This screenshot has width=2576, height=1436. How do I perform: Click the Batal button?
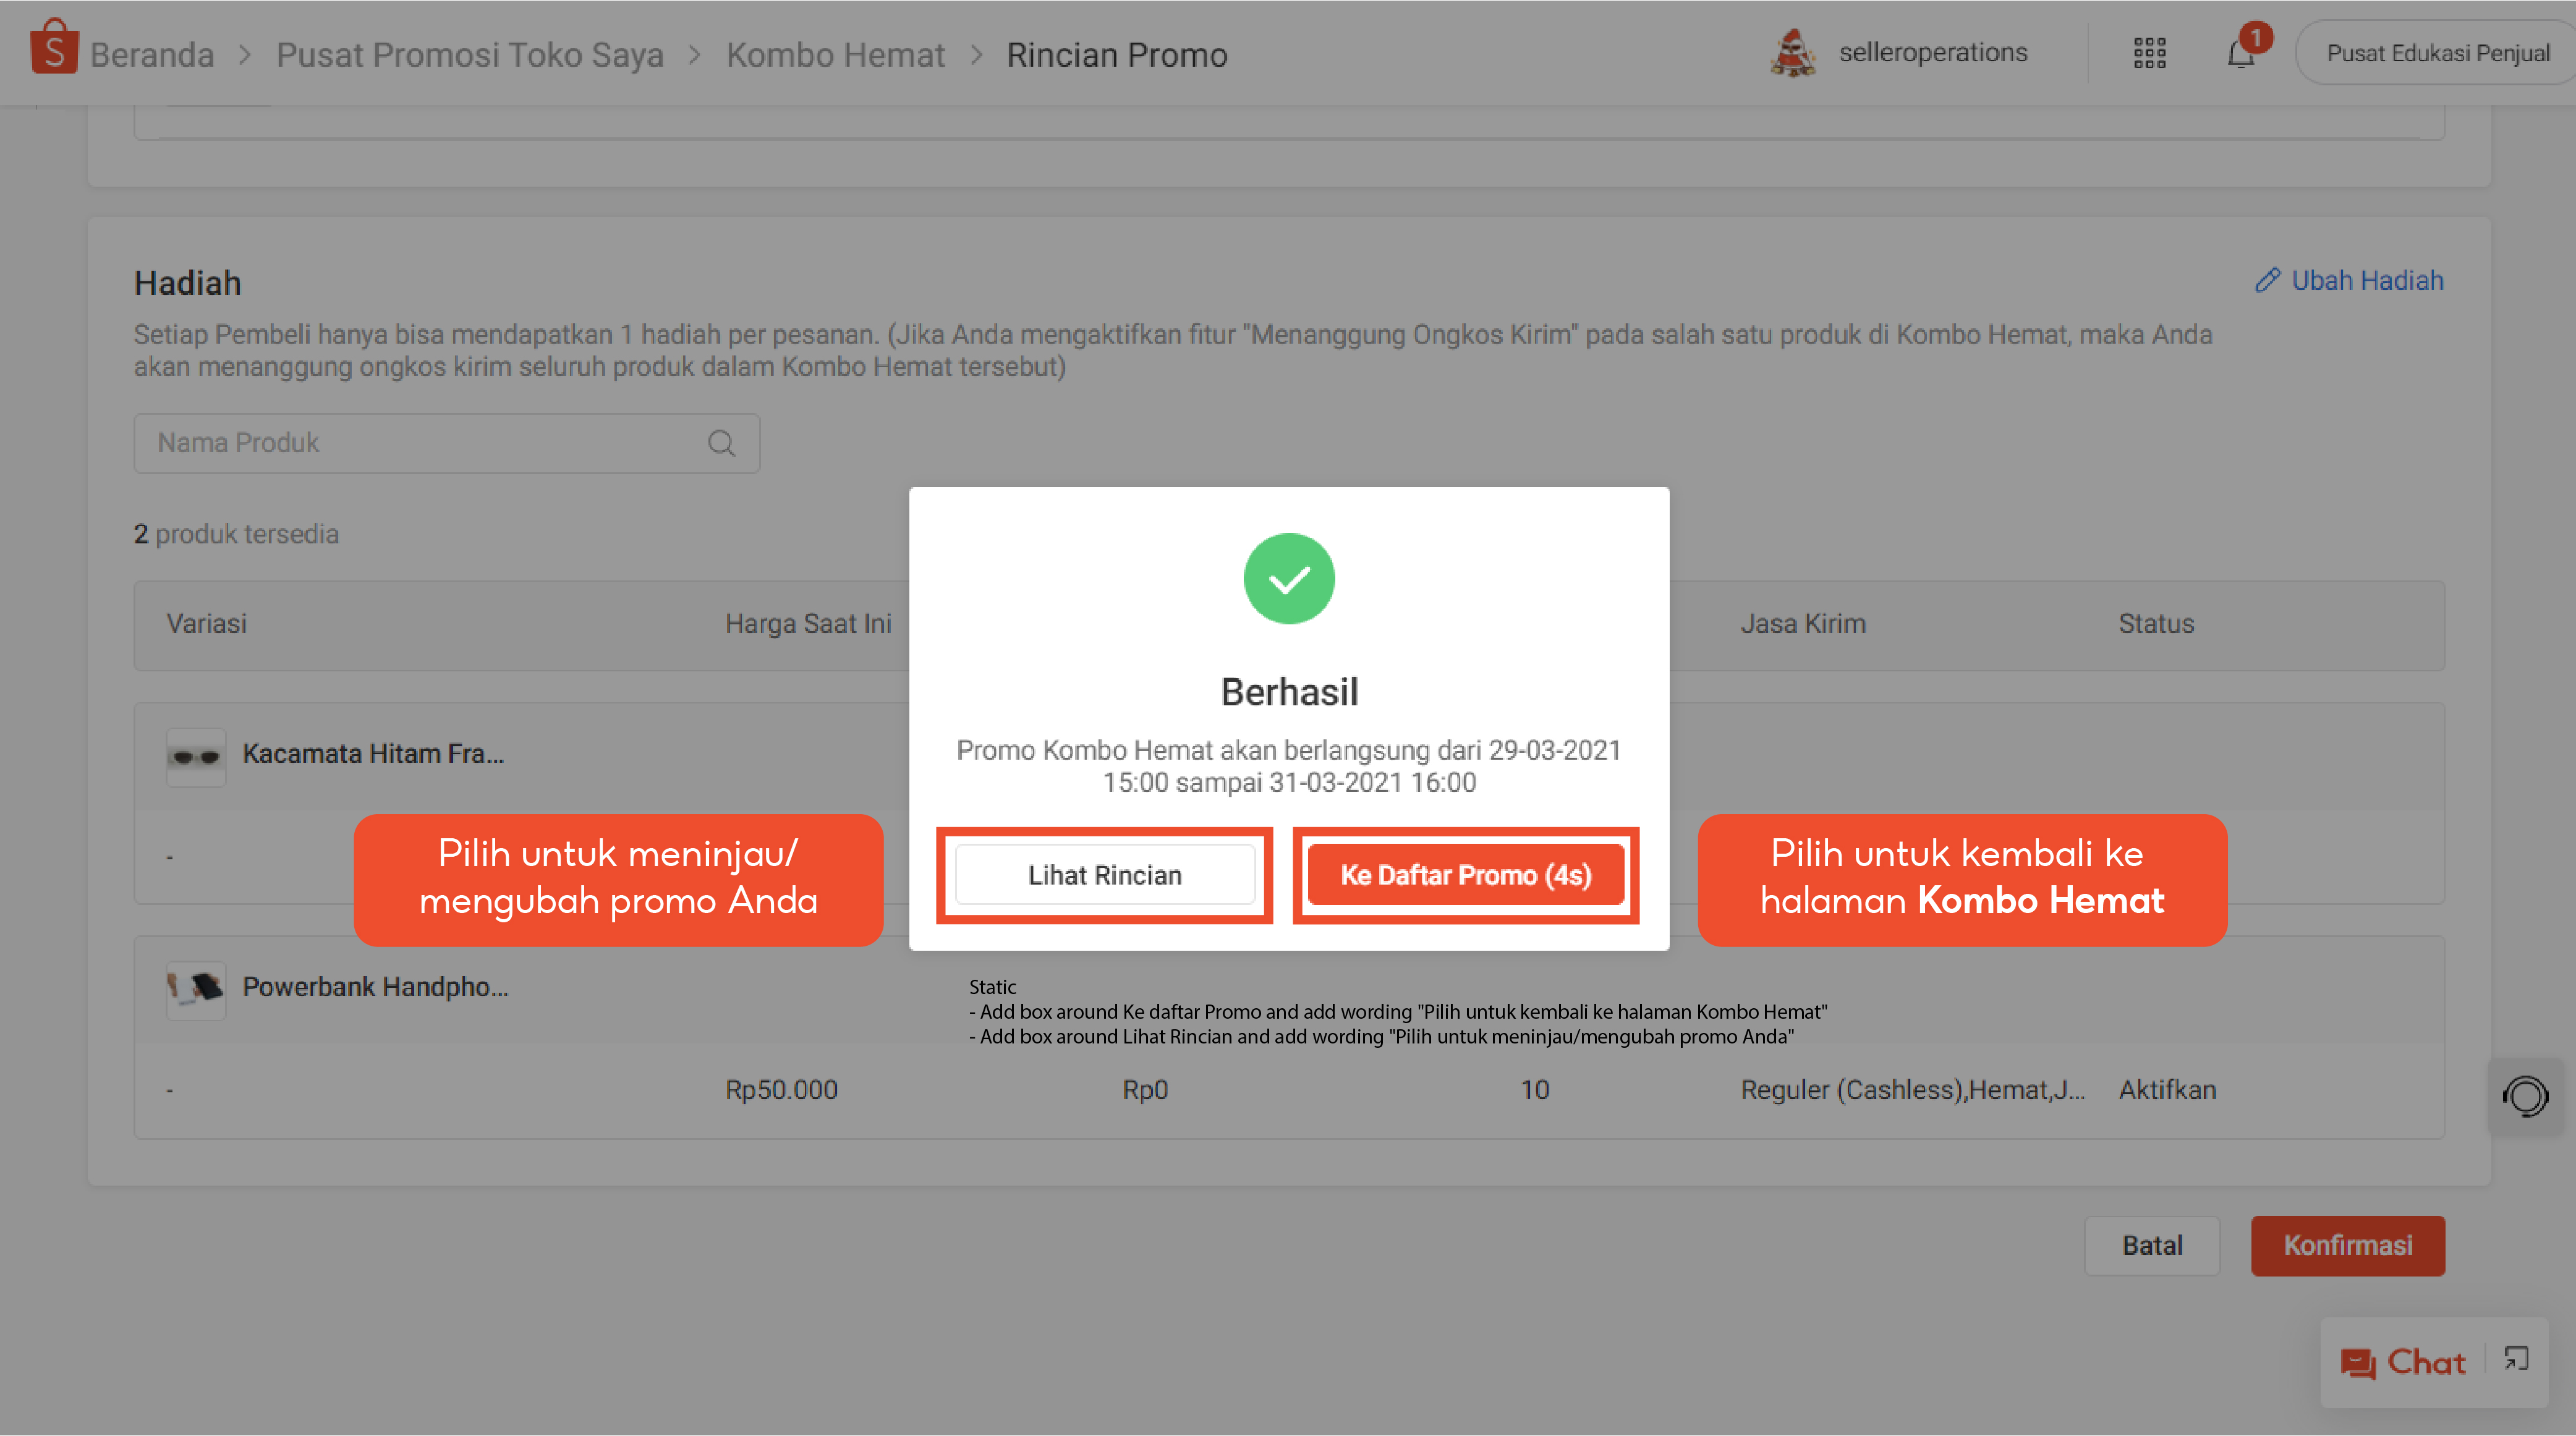2151,1246
